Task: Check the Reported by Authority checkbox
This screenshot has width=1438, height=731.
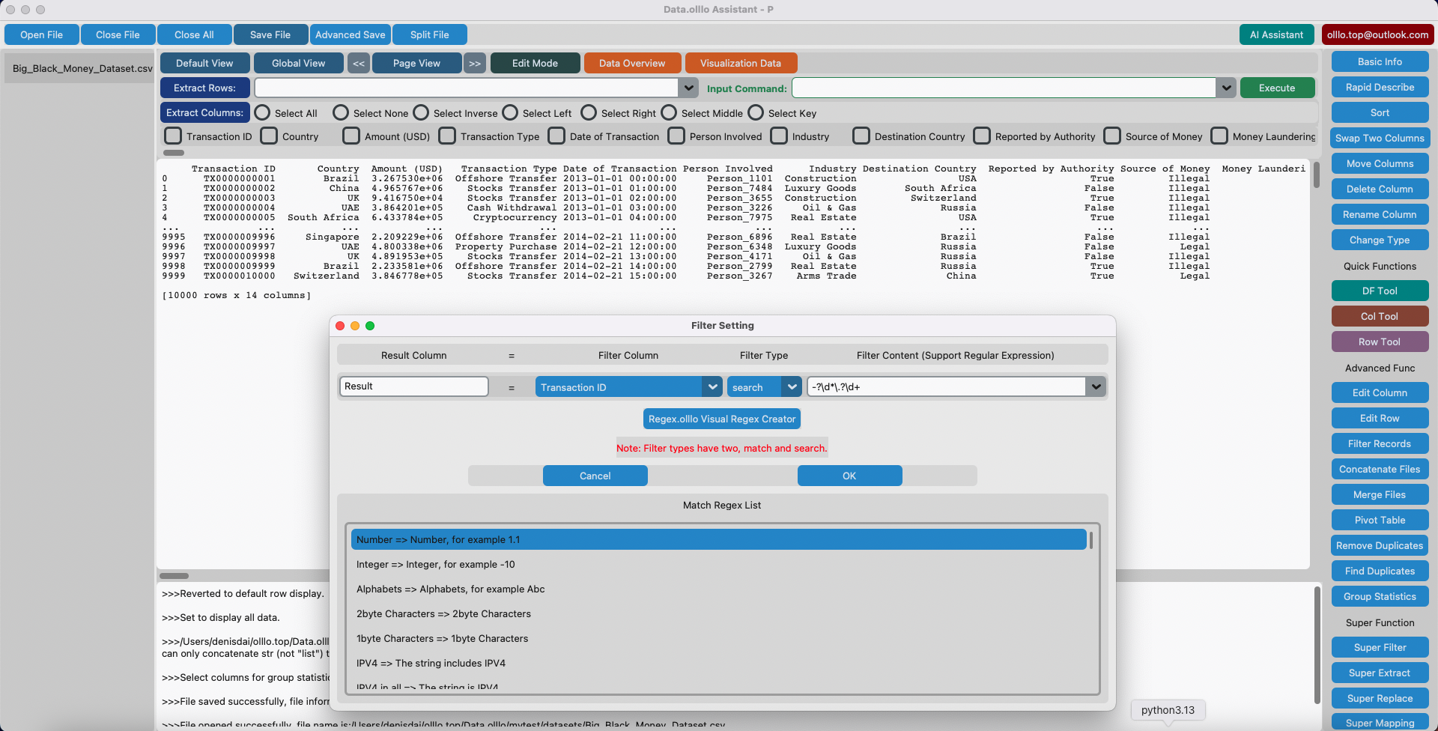Action: click(x=982, y=136)
